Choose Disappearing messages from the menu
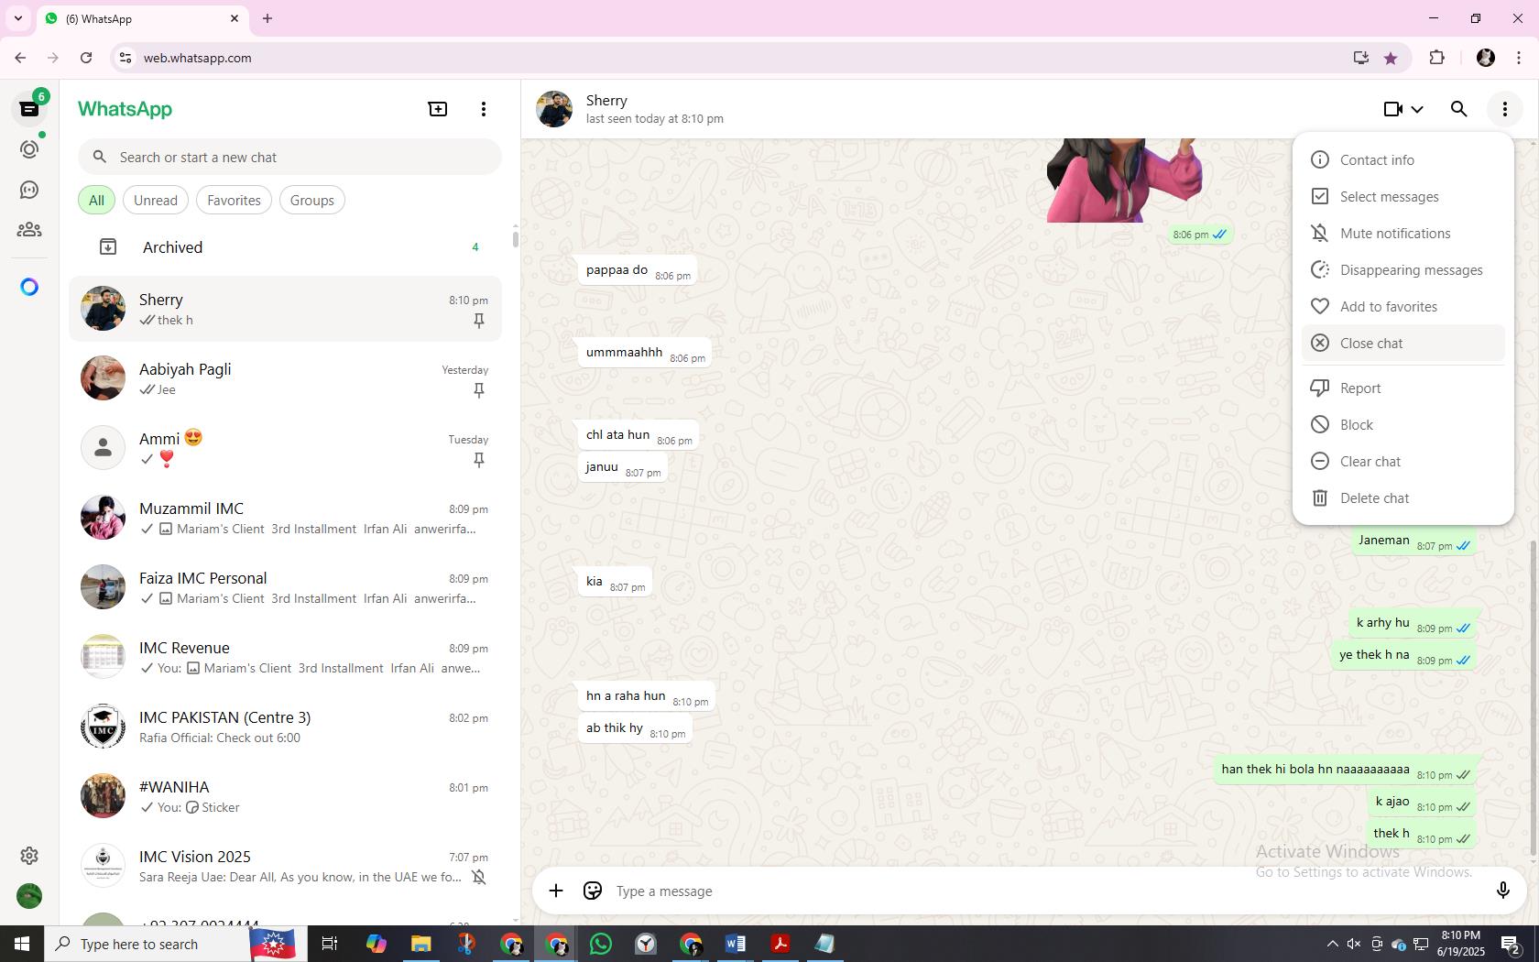This screenshot has height=962, width=1539. click(1403, 269)
